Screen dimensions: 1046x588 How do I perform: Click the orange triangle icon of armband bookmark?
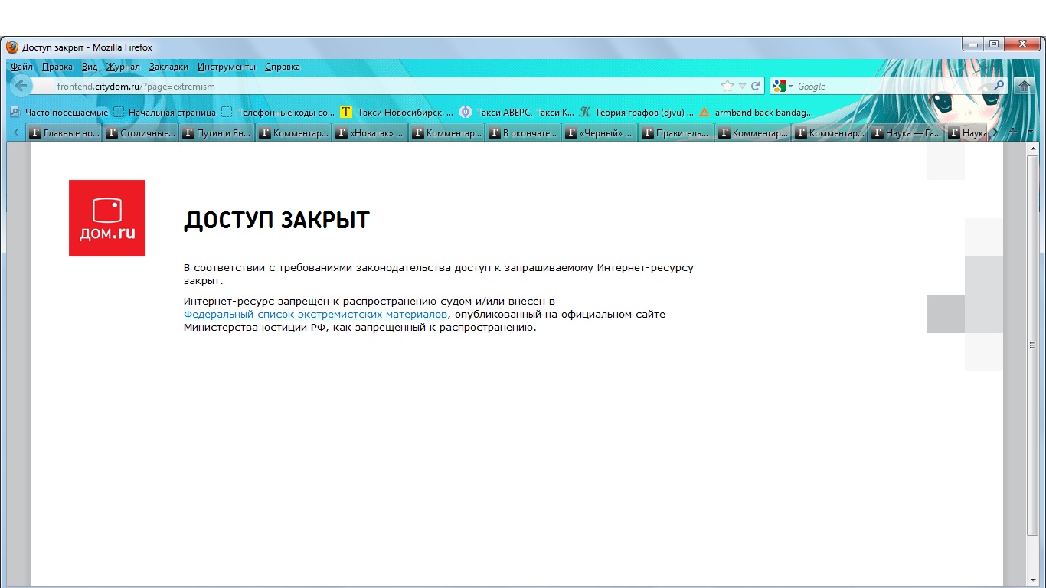[704, 112]
